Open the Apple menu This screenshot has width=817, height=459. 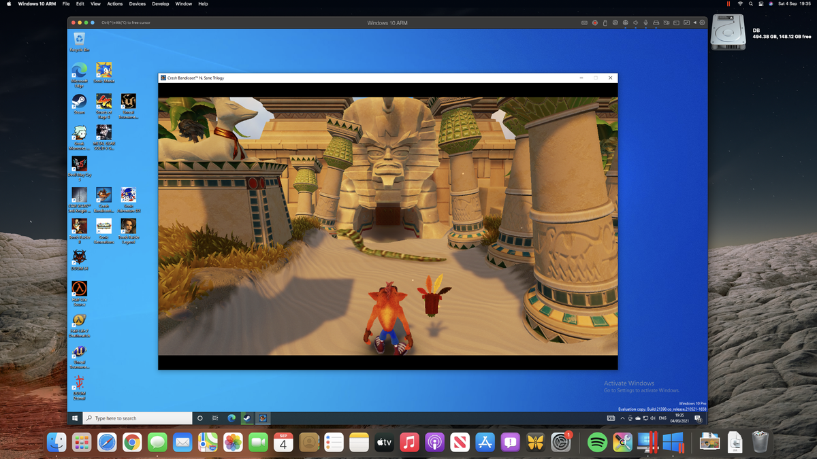click(x=9, y=3)
